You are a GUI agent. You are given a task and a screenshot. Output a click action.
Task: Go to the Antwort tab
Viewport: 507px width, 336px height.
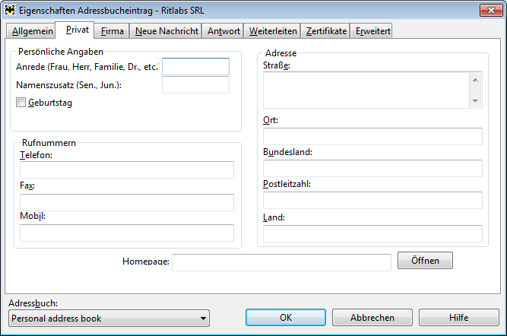[x=224, y=31]
